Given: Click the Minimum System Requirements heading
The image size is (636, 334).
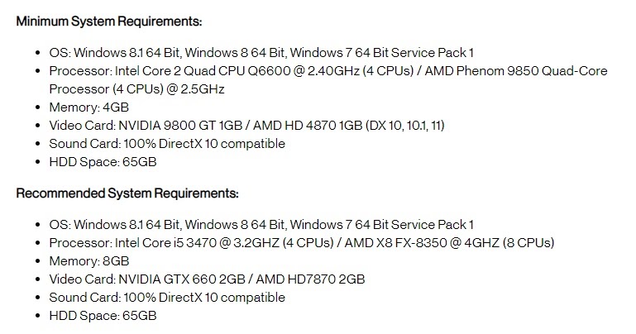Looking at the screenshot, I should [109, 21].
